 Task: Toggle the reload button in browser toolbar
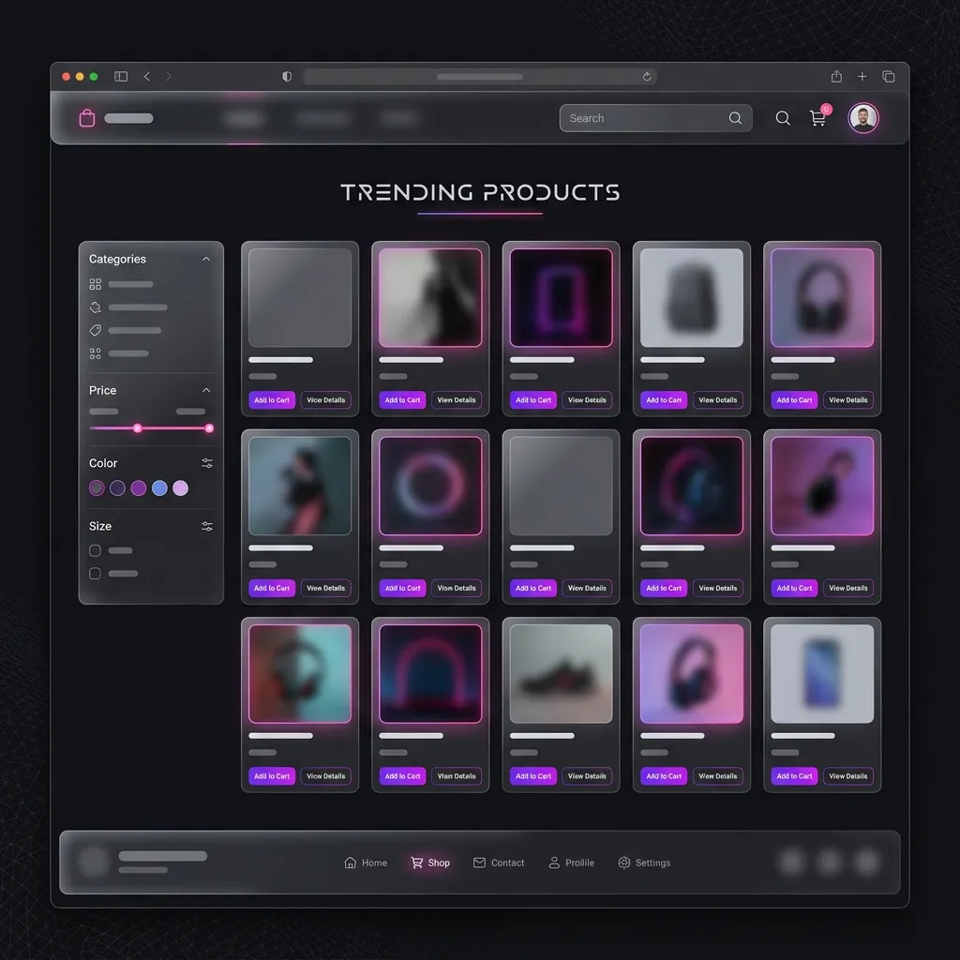click(647, 77)
